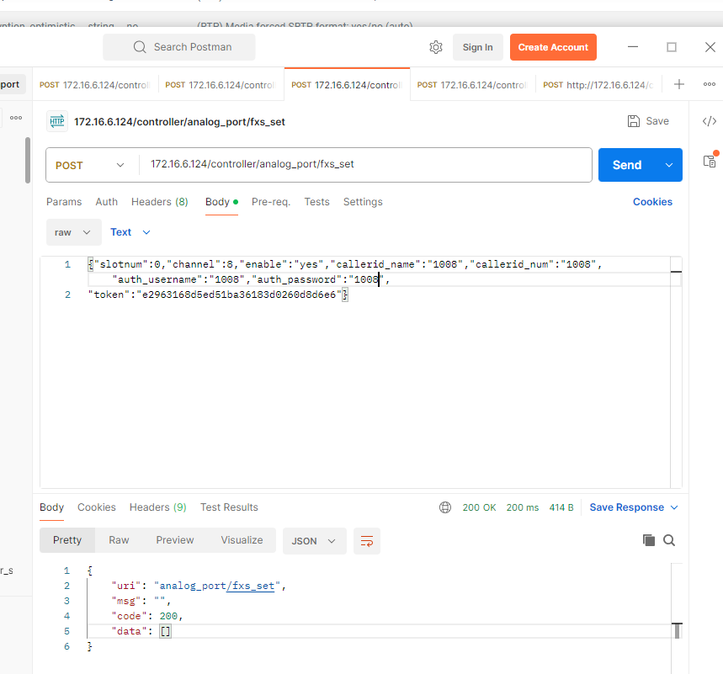
Task: Copy response body icon
Action: tap(649, 540)
